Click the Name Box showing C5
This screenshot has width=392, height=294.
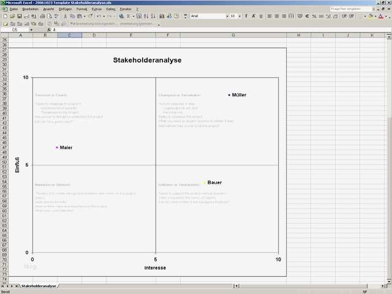coord(15,30)
